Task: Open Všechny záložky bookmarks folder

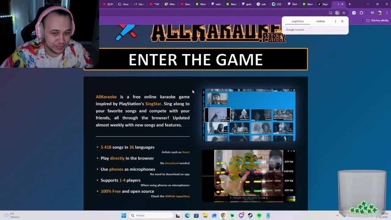Action: (378, 20)
